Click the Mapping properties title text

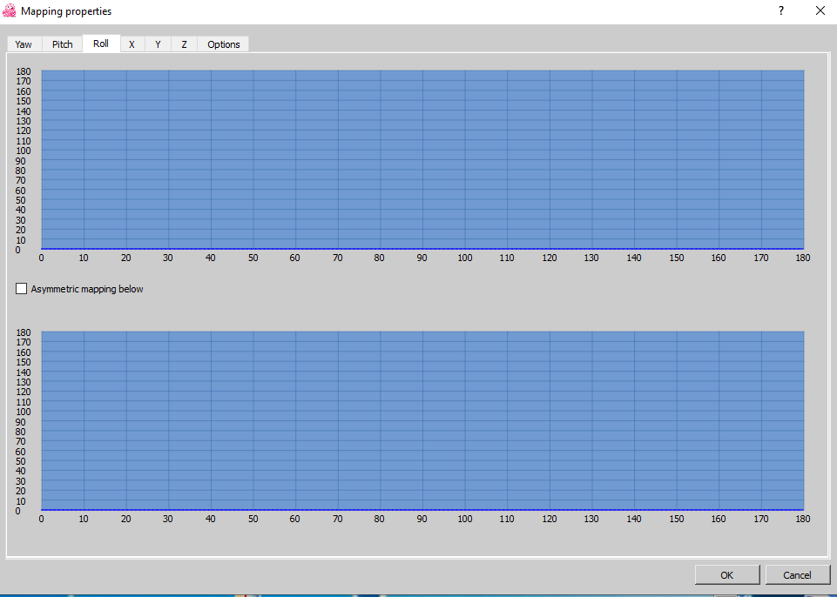coord(66,11)
